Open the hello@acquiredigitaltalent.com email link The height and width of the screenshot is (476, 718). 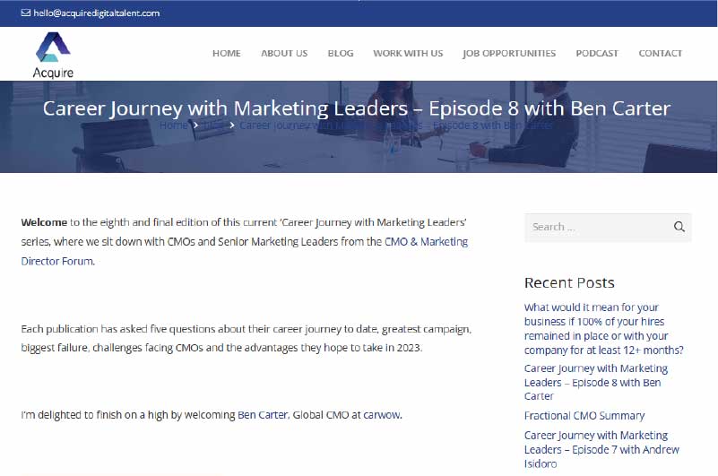(96, 13)
